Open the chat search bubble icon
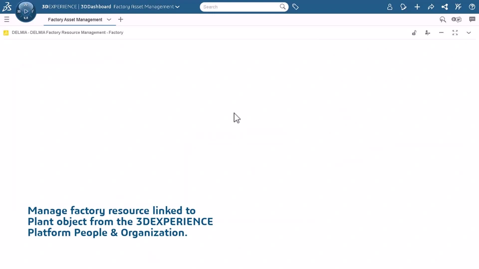The image size is (479, 269). (x=443, y=19)
